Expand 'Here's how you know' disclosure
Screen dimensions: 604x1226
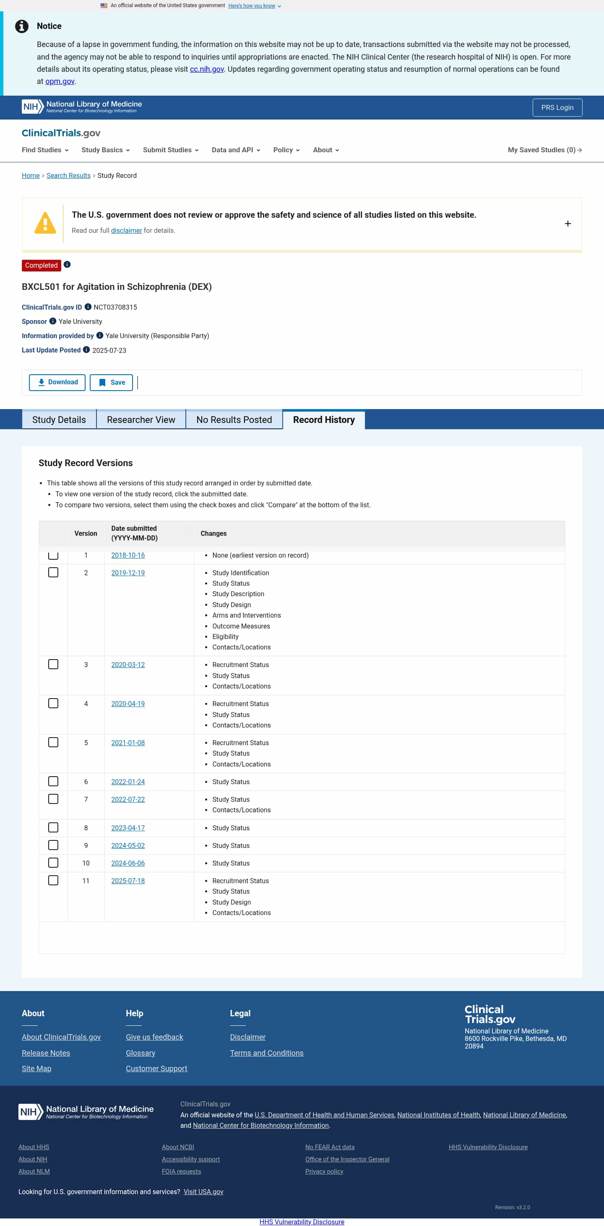[x=255, y=6]
